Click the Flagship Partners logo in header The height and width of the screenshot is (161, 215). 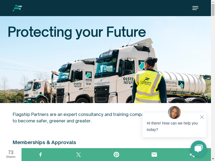pyautogui.click(x=17, y=8)
